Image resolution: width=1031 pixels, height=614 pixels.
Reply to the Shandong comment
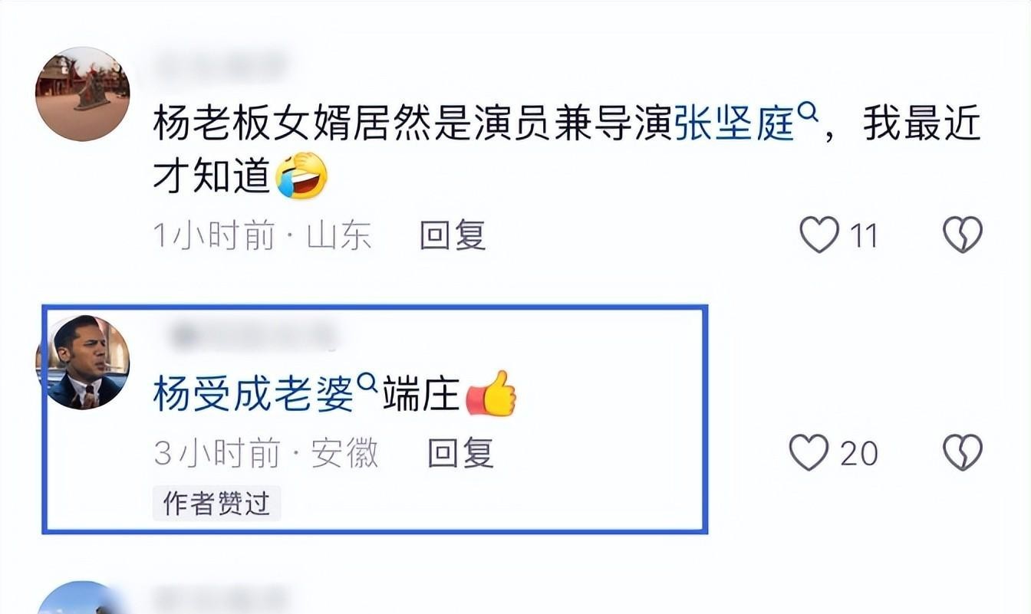click(453, 235)
